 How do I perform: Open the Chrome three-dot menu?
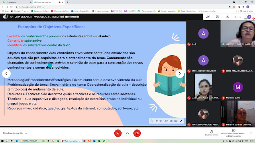coord(252,7)
